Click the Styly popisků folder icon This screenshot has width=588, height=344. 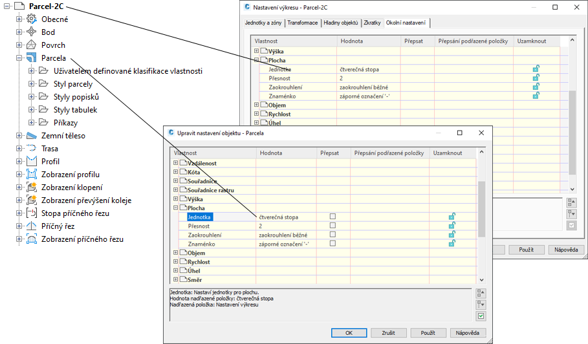44,97
